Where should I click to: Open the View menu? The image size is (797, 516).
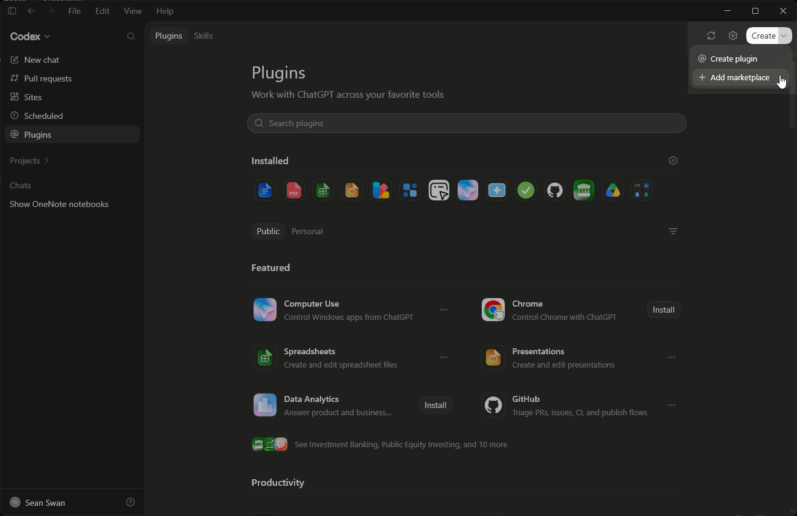coord(133,11)
